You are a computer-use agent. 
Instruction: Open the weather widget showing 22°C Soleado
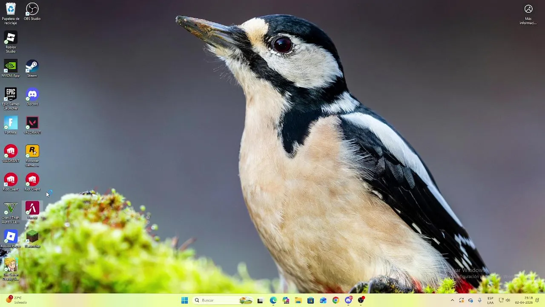click(x=17, y=300)
